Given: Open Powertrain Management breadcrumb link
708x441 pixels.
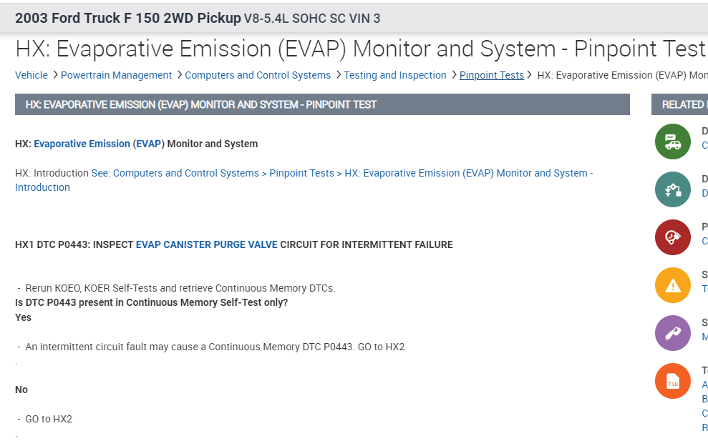Looking at the screenshot, I should [x=116, y=75].
